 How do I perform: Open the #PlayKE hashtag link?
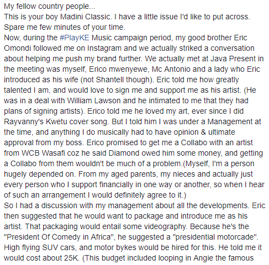[x=75, y=38]
